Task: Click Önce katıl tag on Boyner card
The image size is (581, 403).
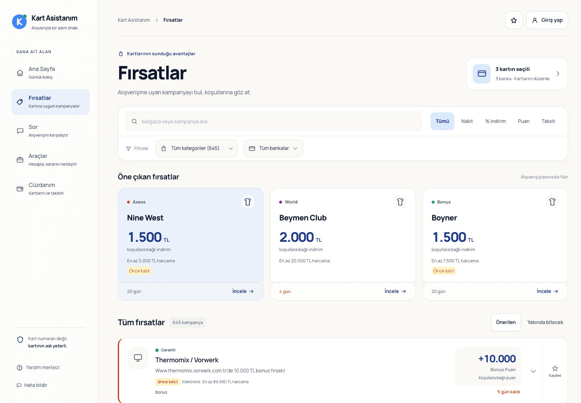Action: pyautogui.click(x=444, y=271)
